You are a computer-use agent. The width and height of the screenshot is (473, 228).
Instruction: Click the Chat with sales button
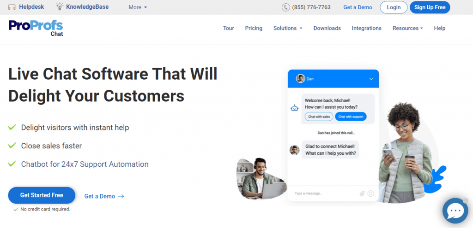pos(319,117)
